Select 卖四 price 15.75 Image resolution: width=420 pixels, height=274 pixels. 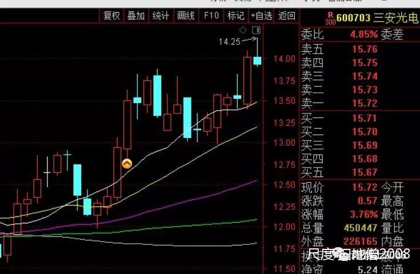tap(365, 63)
